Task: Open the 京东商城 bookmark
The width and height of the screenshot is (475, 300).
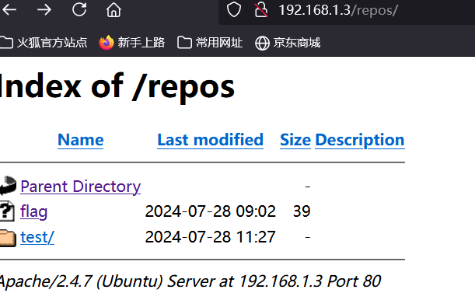Action: (288, 43)
